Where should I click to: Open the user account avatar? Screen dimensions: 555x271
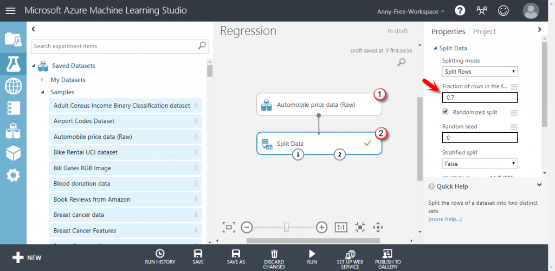[x=531, y=11]
